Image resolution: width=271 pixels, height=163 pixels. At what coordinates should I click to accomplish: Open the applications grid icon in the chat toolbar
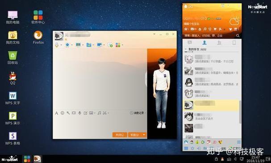click(x=118, y=45)
